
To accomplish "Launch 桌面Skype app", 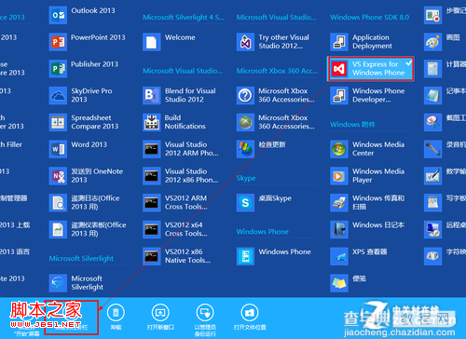I will 265,202.
